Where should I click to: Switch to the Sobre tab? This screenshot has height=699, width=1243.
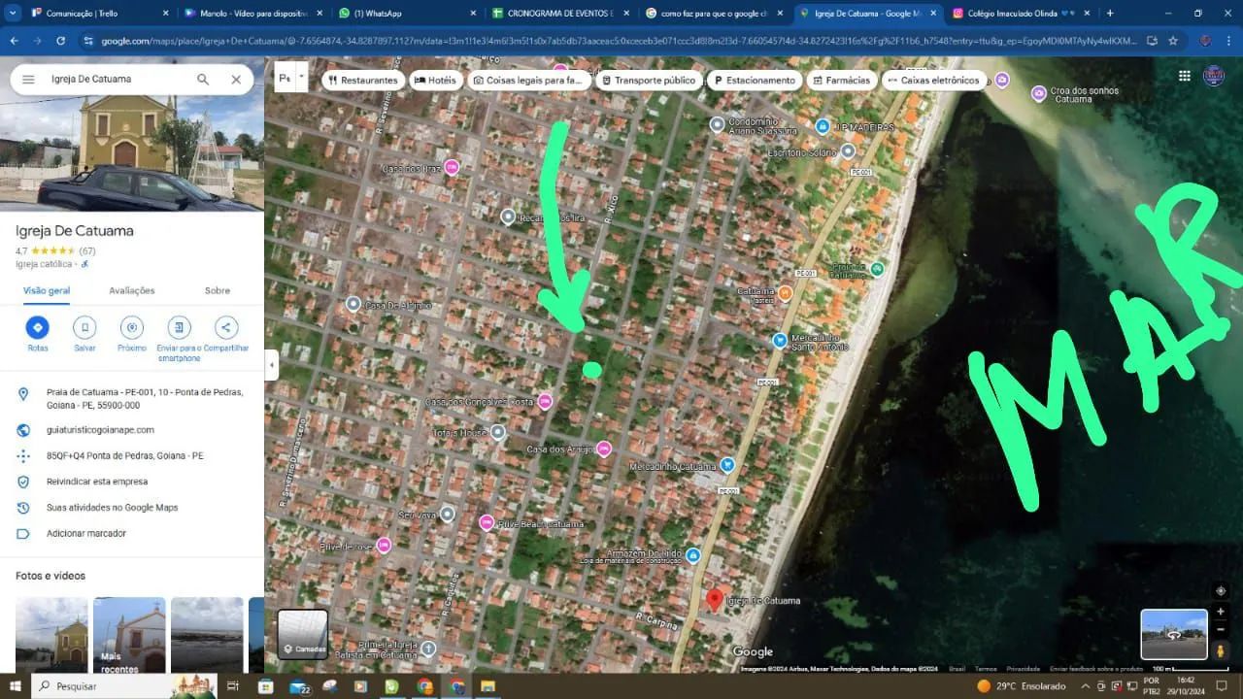(x=218, y=290)
